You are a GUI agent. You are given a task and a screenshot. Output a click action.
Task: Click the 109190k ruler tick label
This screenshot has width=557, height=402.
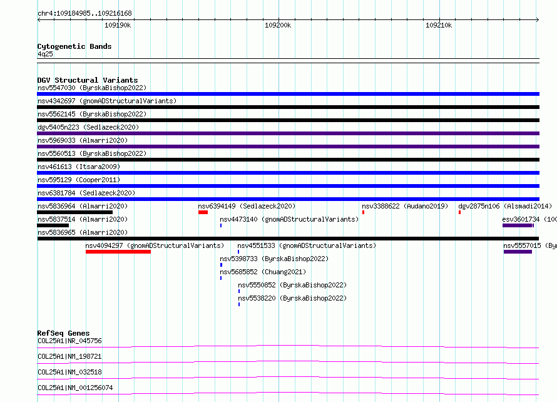(x=118, y=25)
